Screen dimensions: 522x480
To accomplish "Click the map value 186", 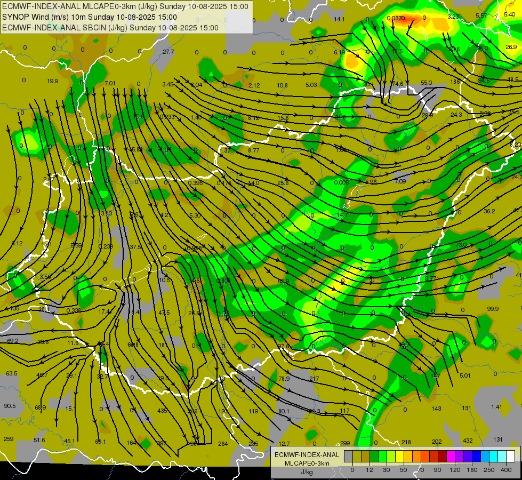I will (455, 82).
